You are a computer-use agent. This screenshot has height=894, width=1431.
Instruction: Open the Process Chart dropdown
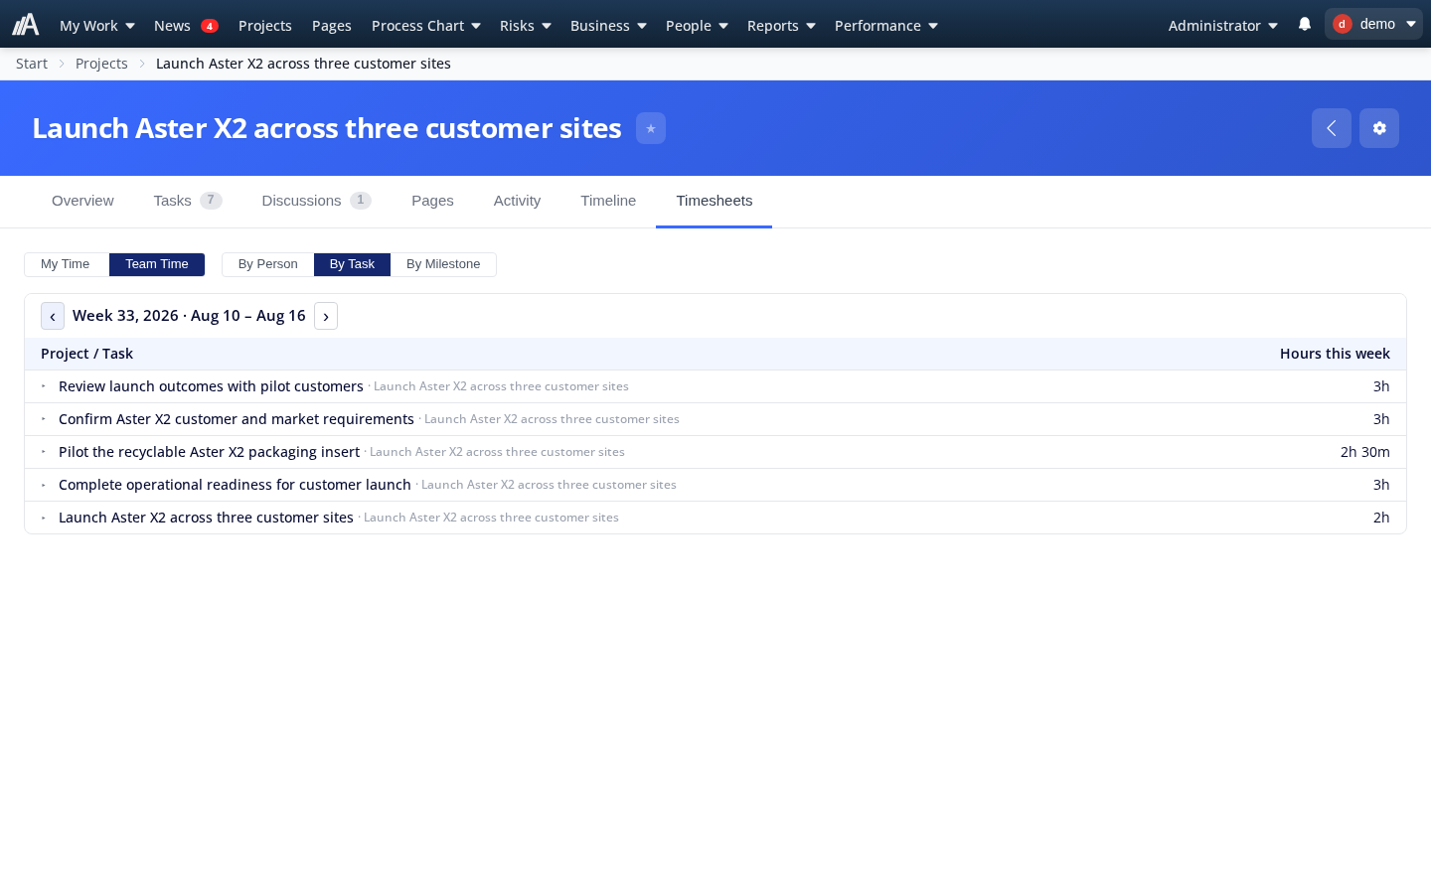click(x=426, y=26)
